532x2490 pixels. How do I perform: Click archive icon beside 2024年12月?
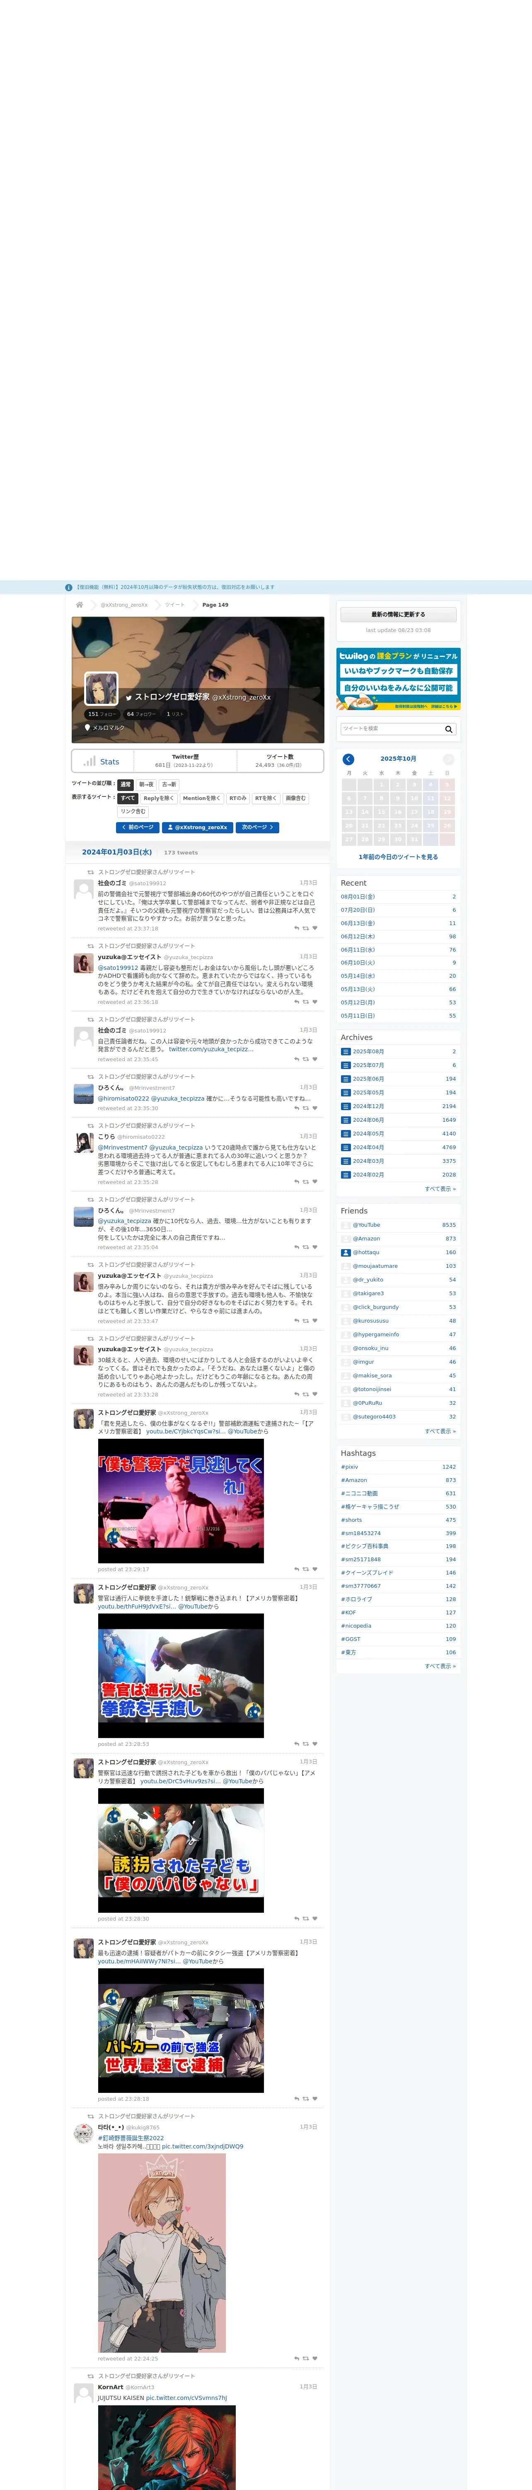pyautogui.click(x=346, y=1107)
